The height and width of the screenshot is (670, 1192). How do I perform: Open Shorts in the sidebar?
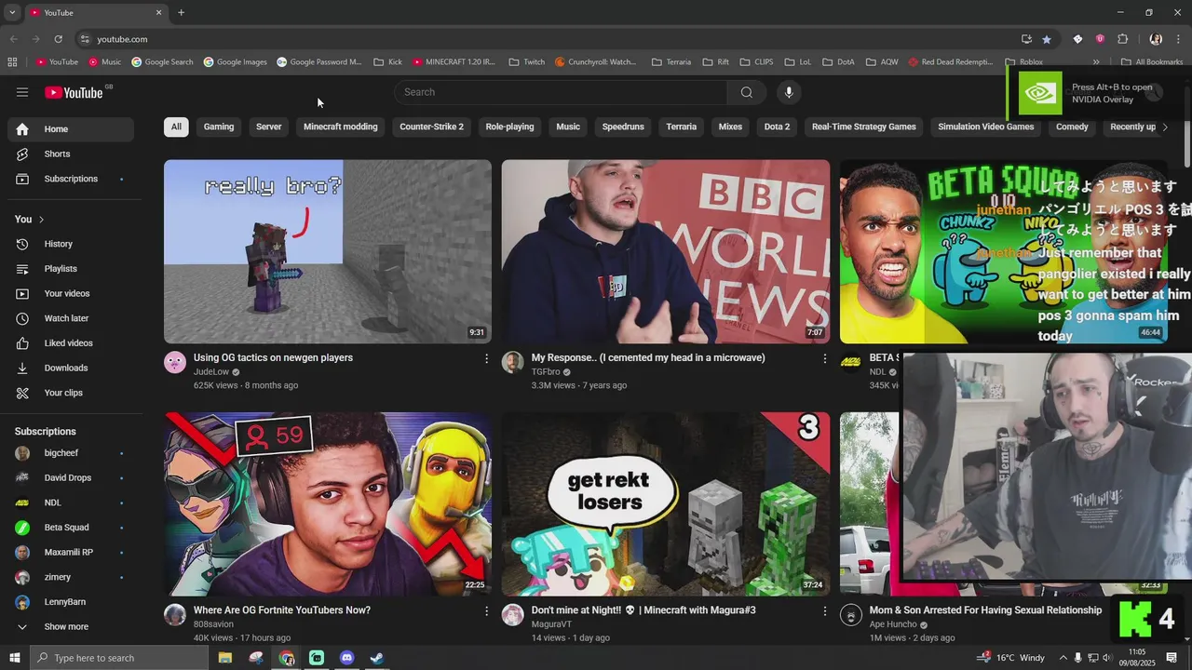tap(71, 154)
